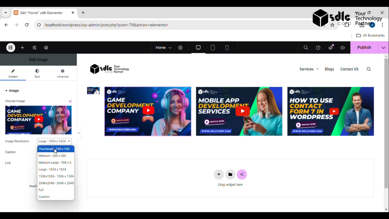Select the Game Development Company image
Viewport: 389px width, 219px height.
(148, 111)
